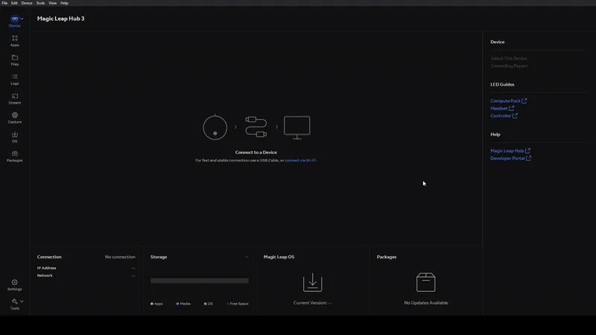Click the LED Guides section heading
Screen dimensions: 596x335
coord(502,84)
